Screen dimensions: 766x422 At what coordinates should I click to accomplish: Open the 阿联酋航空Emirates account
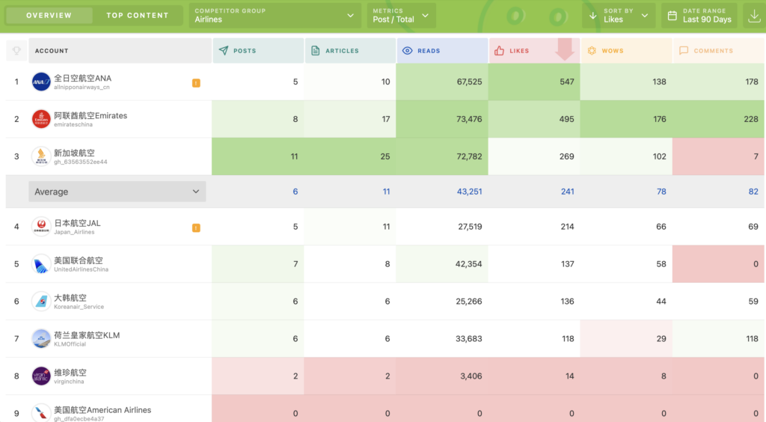[91, 116]
